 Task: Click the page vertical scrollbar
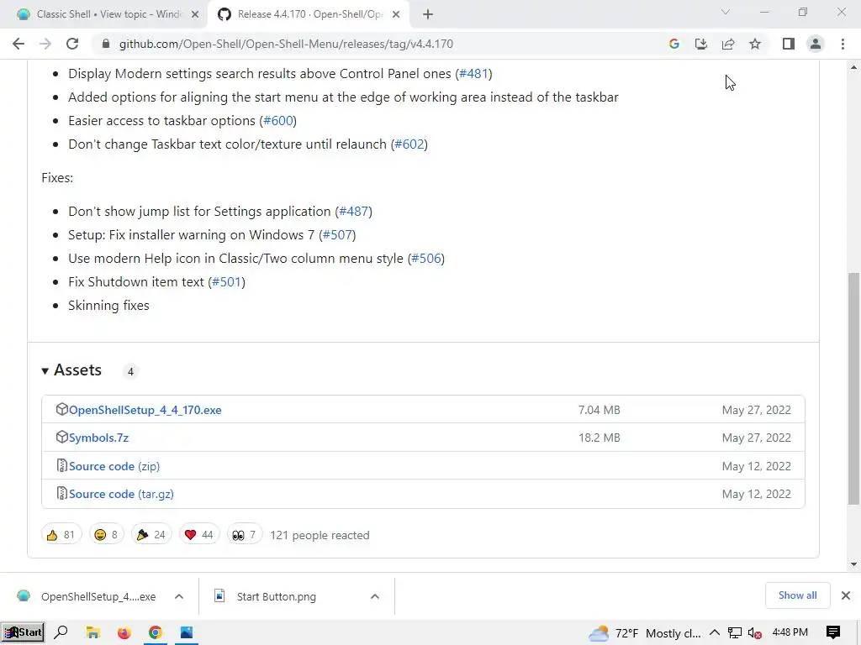coord(854,388)
